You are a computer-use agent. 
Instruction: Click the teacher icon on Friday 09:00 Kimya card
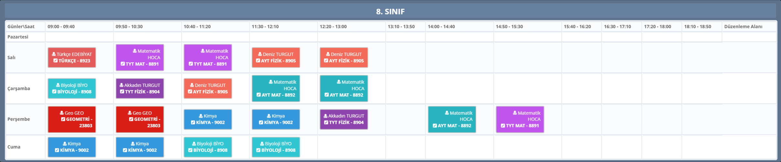tap(65, 144)
